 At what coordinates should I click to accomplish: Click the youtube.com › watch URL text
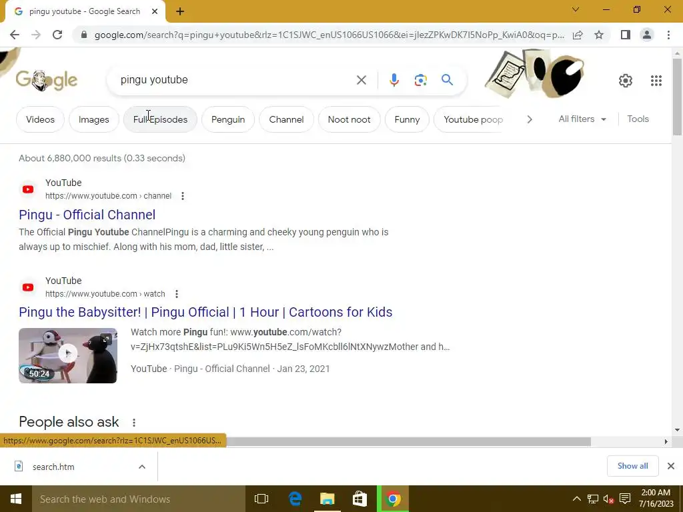105,294
